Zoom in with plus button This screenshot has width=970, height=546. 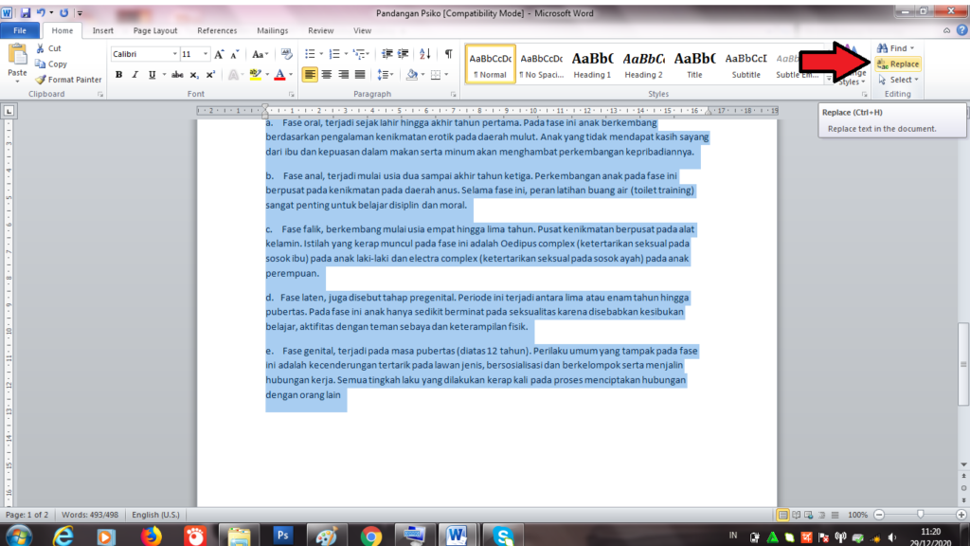(961, 515)
